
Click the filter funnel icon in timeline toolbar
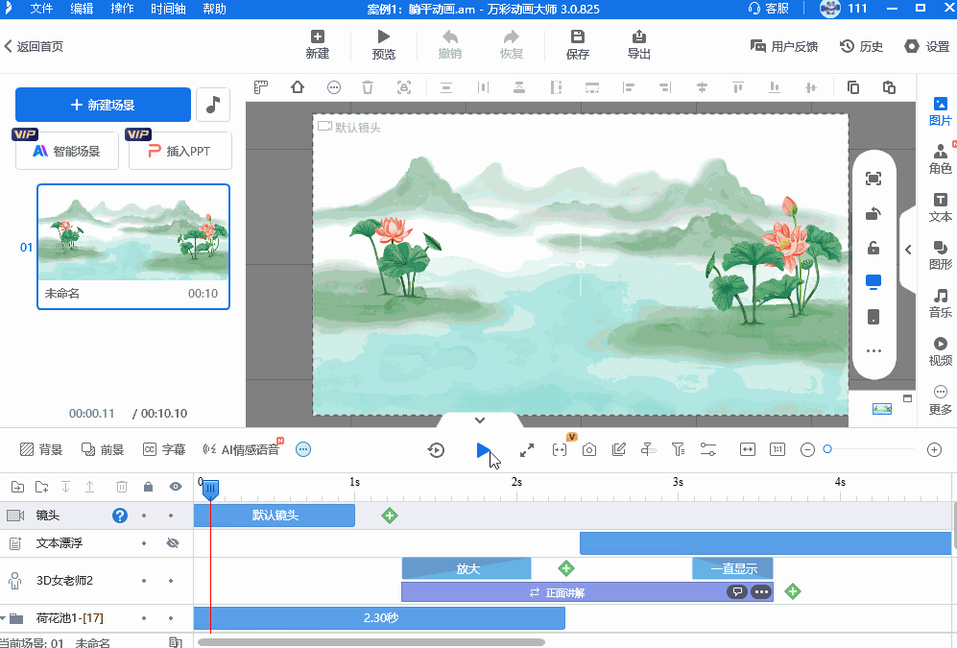(678, 449)
